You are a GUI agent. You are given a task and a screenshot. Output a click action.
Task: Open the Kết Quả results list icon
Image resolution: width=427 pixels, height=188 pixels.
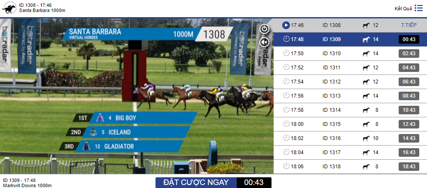click(418, 8)
